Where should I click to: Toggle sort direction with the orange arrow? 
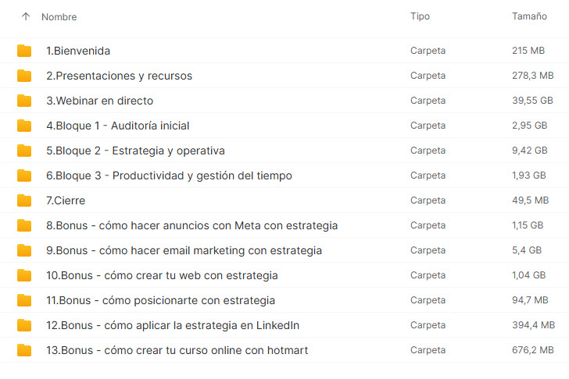tap(26, 16)
